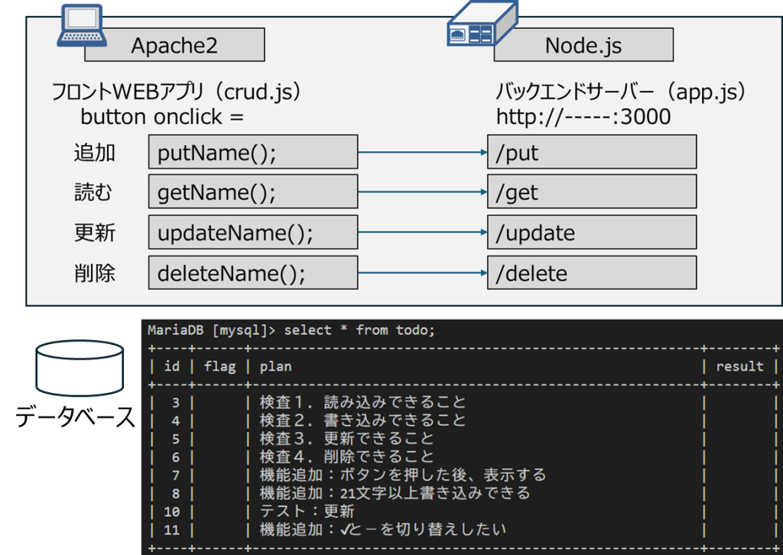This screenshot has height=555, width=783.
Task: Click the バックエンドサーバー（app.js） heading
Action: coord(621,92)
